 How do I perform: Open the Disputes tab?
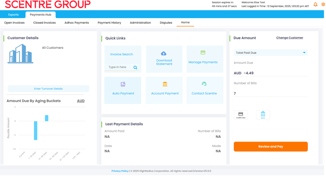(166, 23)
